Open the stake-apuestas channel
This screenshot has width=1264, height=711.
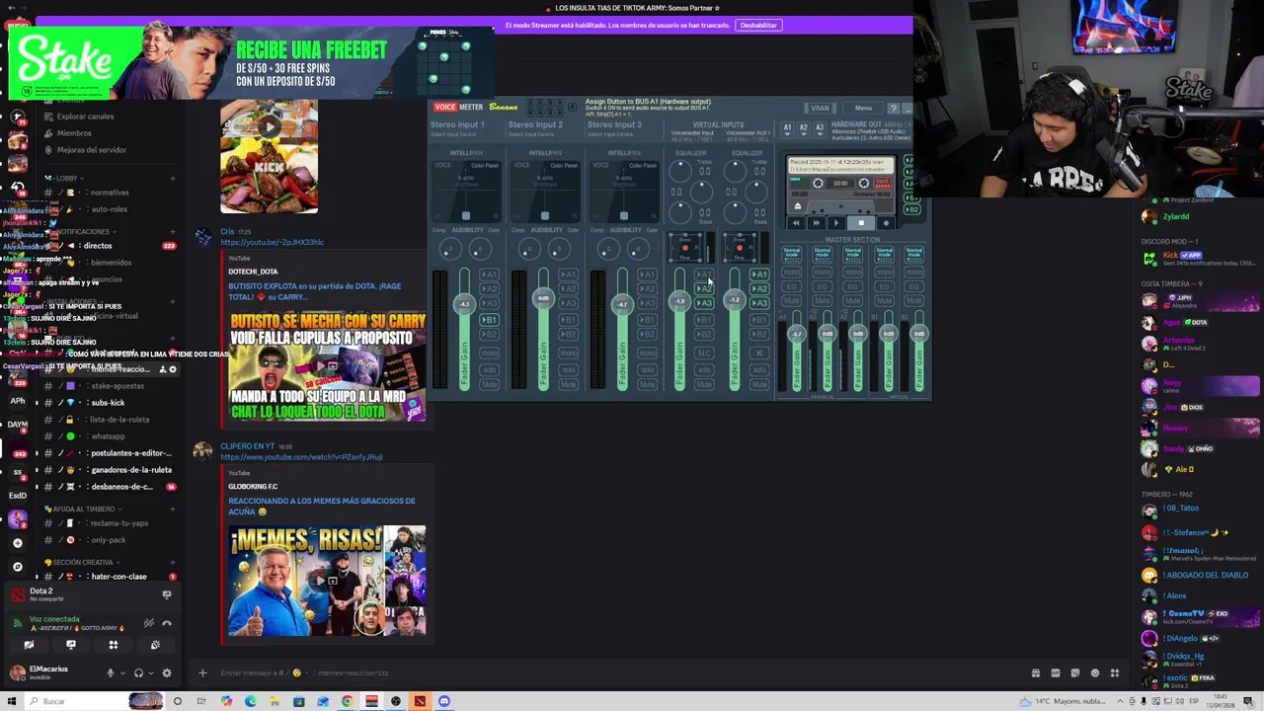(x=109, y=386)
